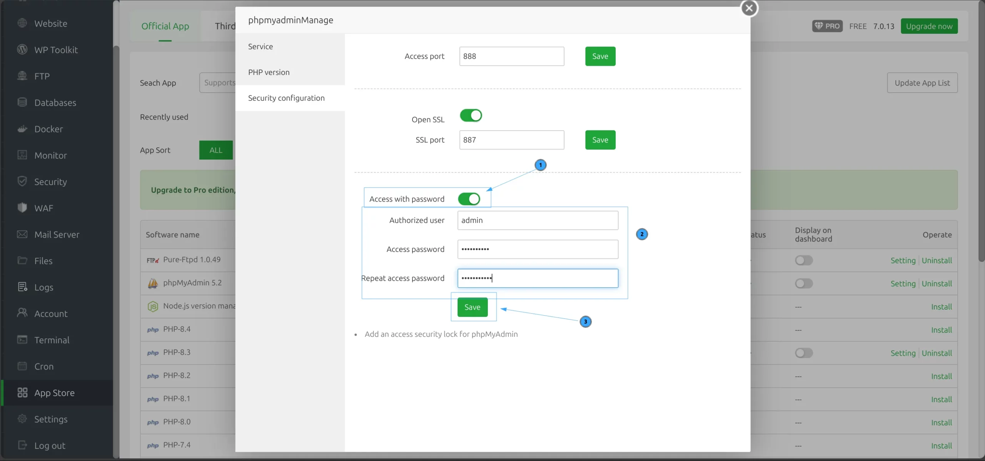Click the Search App input box
This screenshot has width=985, height=461.
[x=218, y=83]
